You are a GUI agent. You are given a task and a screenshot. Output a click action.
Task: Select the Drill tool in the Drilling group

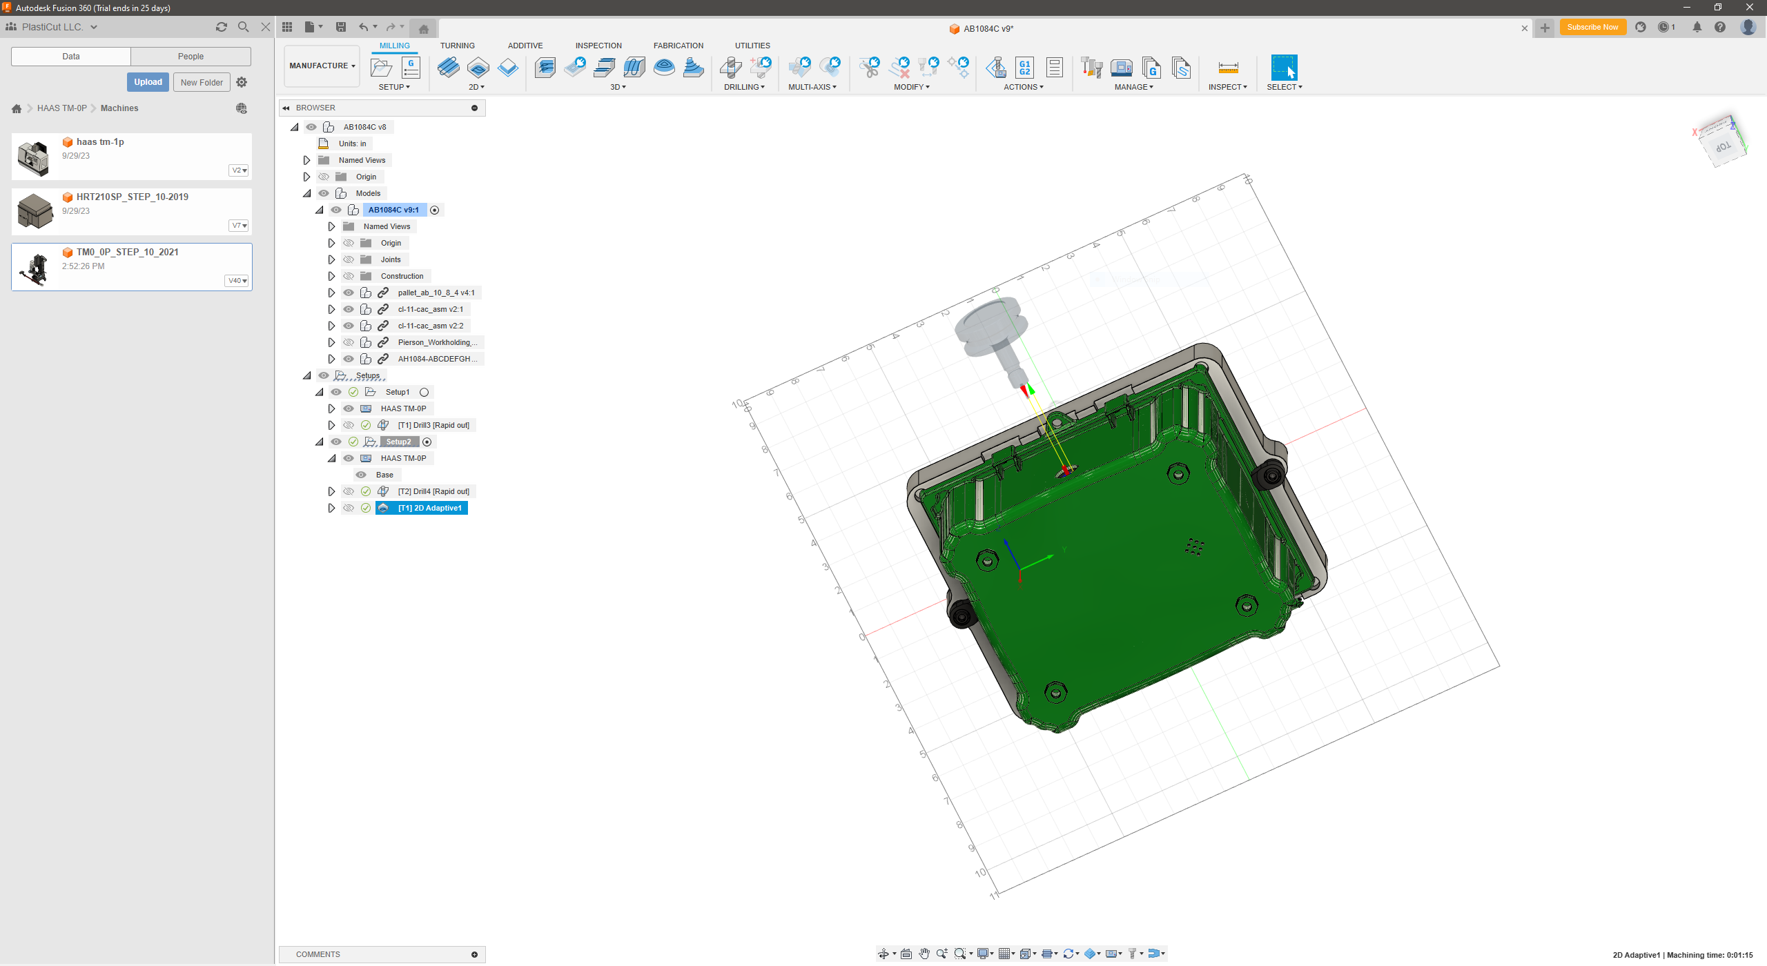pyautogui.click(x=730, y=68)
